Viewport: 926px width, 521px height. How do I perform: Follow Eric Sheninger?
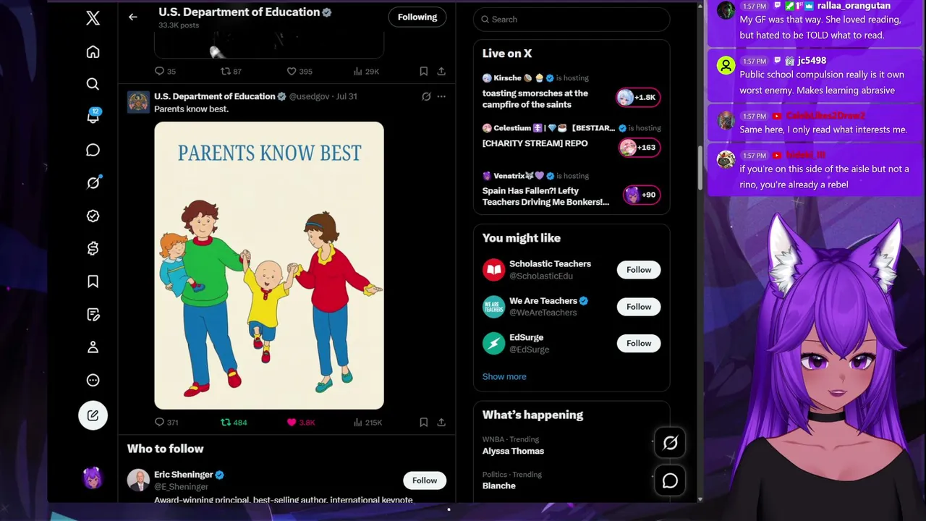point(425,480)
